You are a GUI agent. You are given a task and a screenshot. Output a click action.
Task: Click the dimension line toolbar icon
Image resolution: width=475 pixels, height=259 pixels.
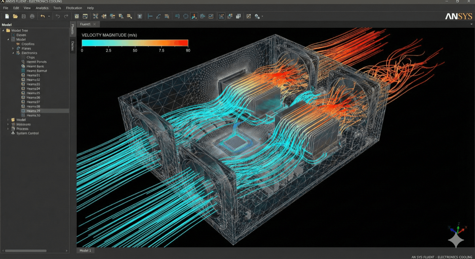pyautogui.click(x=150, y=16)
